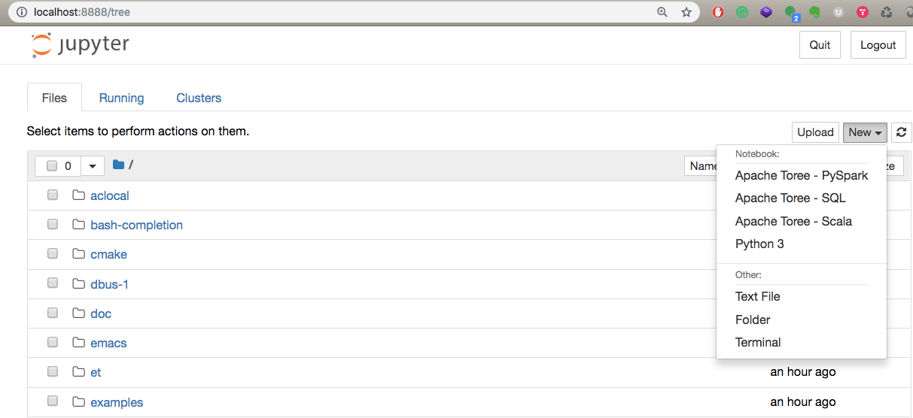Open the Clusters tab
This screenshot has width=913, height=418.
[x=199, y=98]
